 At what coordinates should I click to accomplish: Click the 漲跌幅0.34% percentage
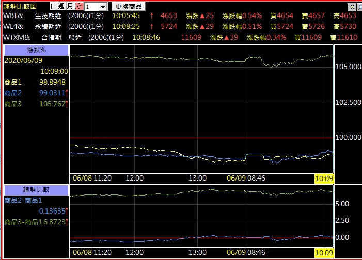coord(266,37)
